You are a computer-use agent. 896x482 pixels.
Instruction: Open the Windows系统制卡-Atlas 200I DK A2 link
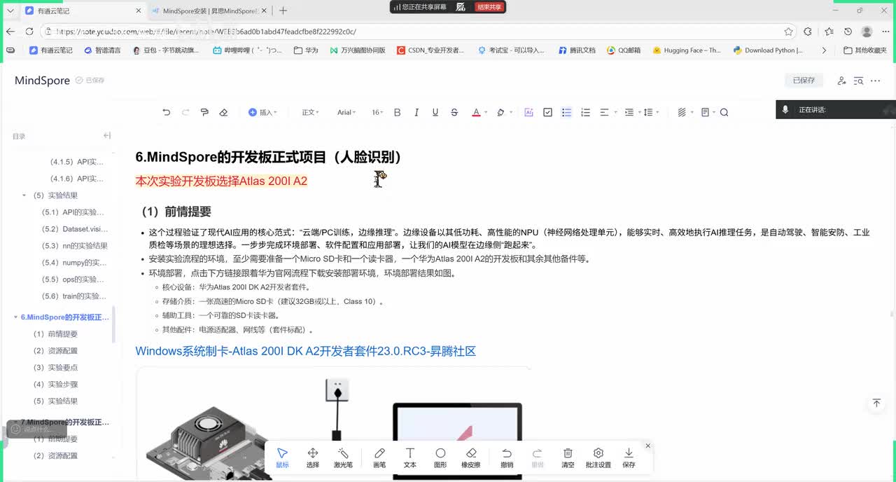[305, 351]
